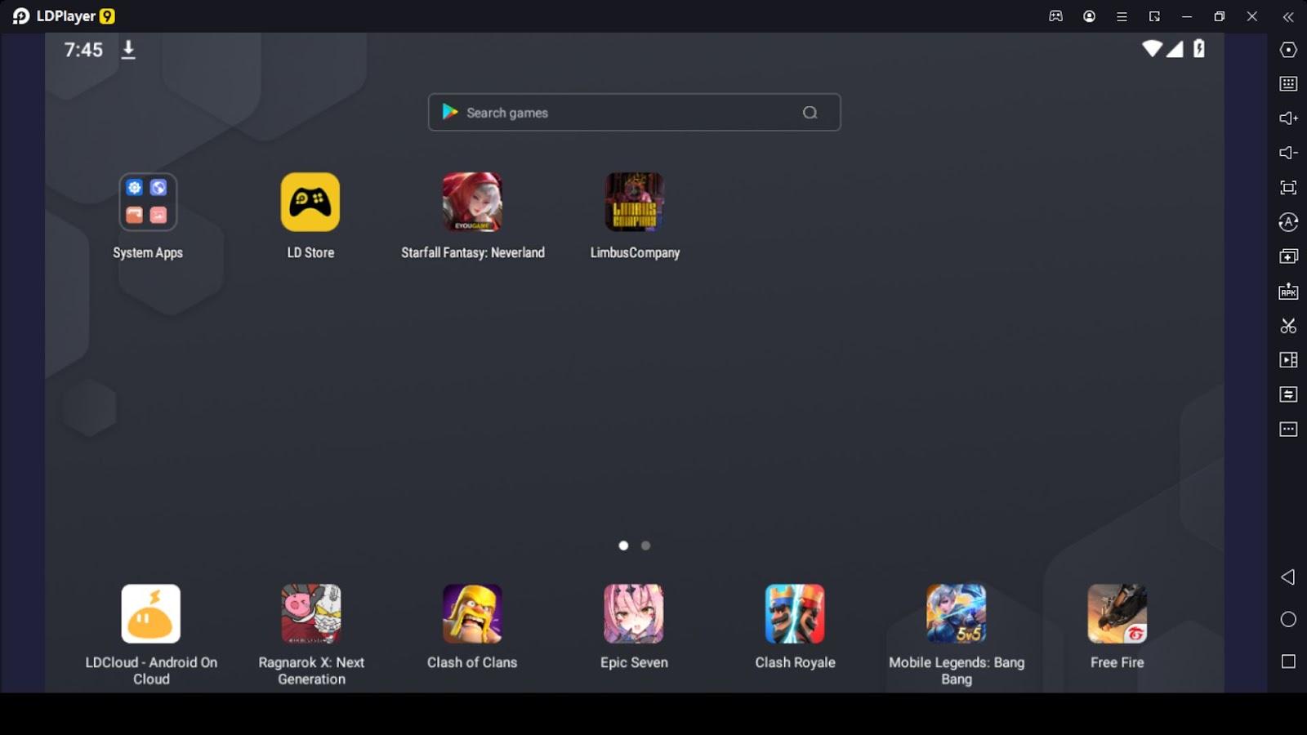
Task: Increase volume using sidebar speaker plus
Action: tap(1288, 118)
